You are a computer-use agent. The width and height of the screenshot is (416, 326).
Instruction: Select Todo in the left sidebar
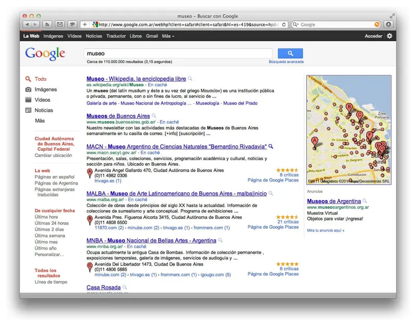pos(41,79)
